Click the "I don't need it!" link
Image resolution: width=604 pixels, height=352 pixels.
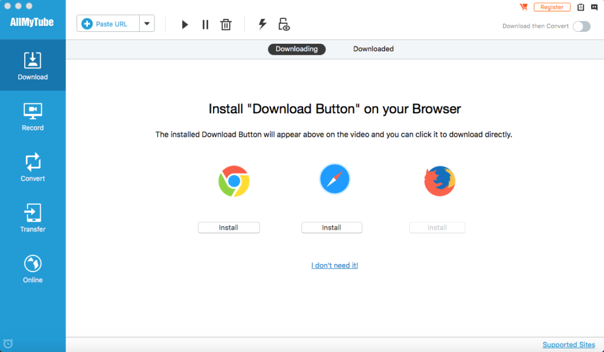(334, 265)
